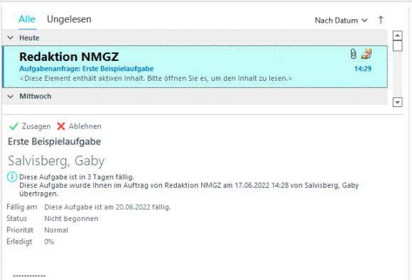
Task: Switch to the Alle tab
Action: click(27, 19)
